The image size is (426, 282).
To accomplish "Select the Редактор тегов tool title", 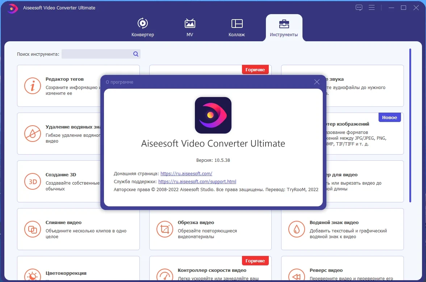I will 64,79.
